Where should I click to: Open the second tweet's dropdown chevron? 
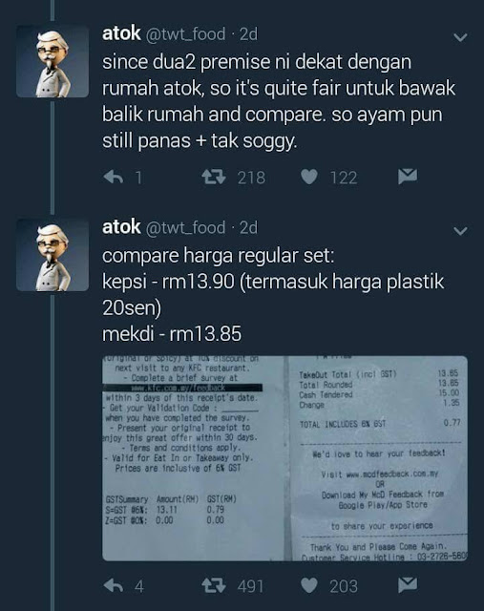pos(460,231)
